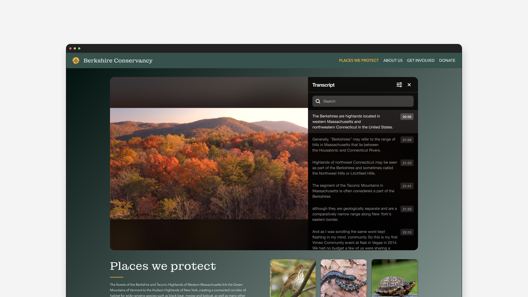The image size is (528, 297).
Task: Jump to timestamp 22:10
Action: click(407, 232)
